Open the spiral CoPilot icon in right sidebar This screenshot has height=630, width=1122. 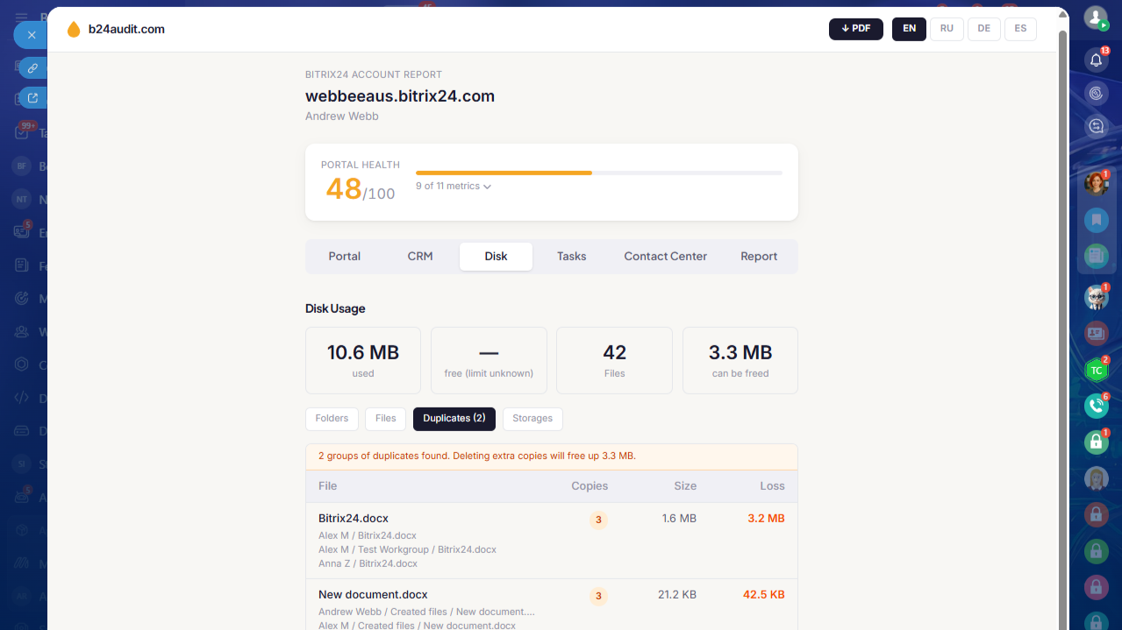tap(1096, 94)
